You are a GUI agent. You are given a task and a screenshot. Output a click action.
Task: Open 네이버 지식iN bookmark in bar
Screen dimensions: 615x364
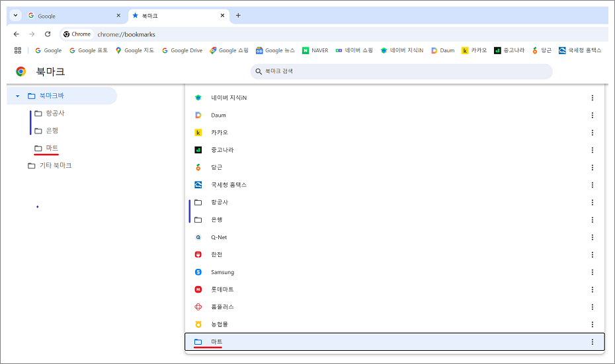(402, 50)
